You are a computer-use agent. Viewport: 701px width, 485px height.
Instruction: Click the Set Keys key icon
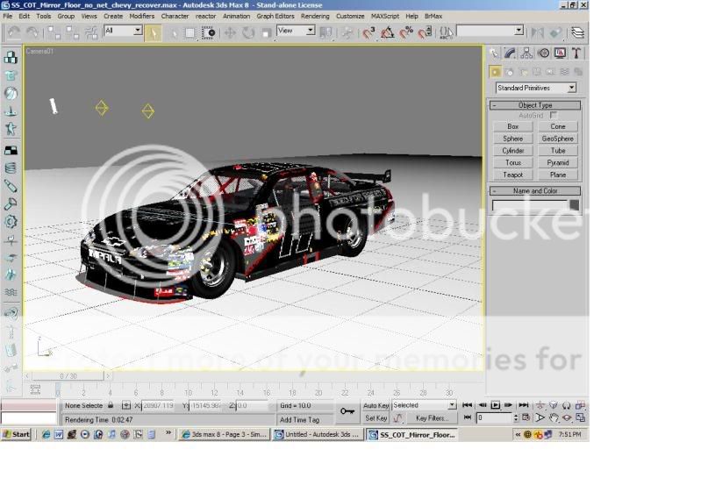[x=347, y=410]
